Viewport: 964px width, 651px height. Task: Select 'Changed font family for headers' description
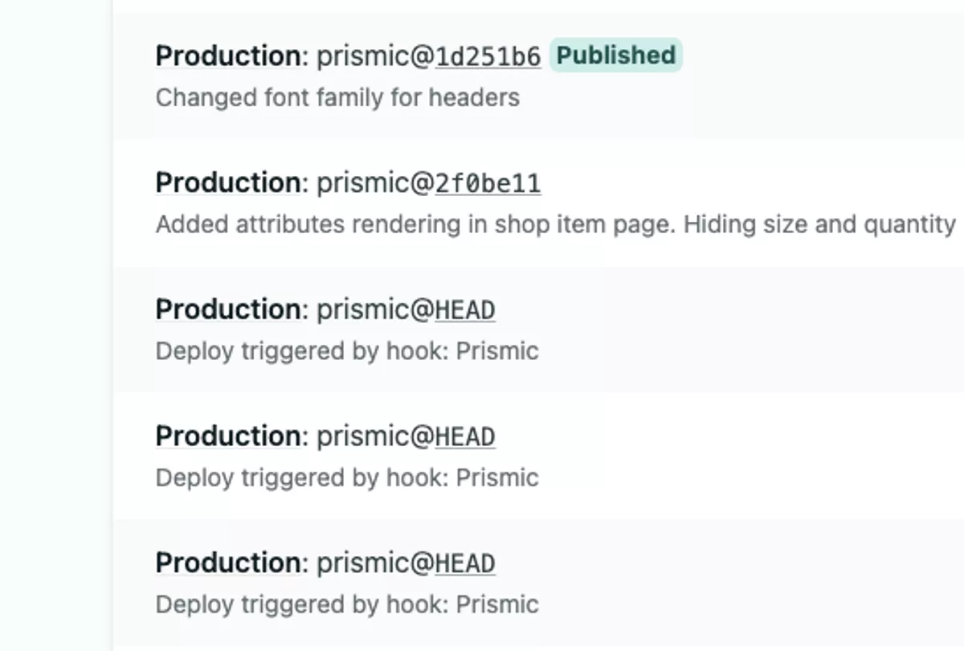tap(337, 98)
